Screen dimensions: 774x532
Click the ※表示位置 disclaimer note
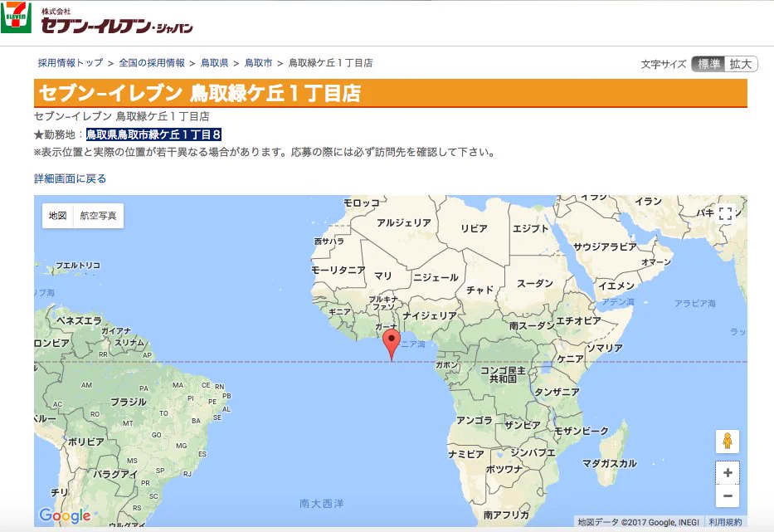(264, 152)
